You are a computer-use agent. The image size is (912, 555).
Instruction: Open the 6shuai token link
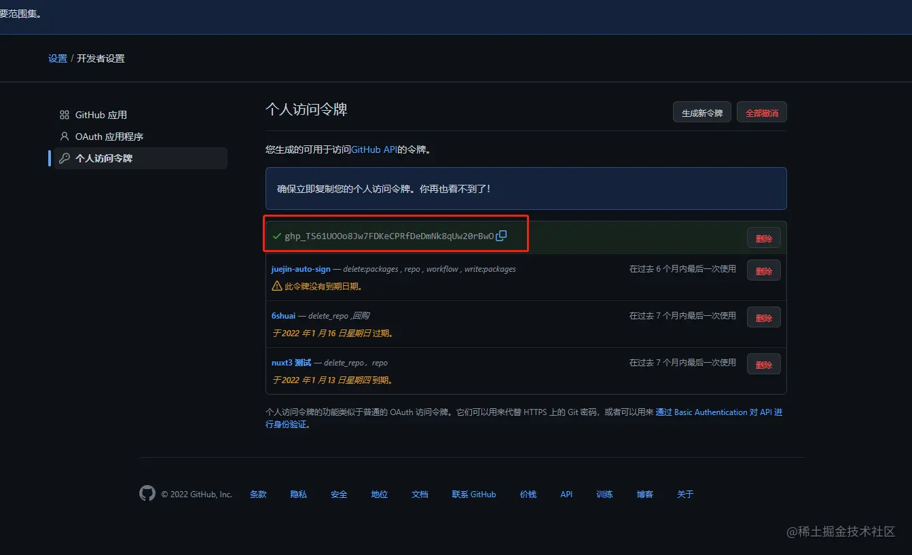pos(283,316)
